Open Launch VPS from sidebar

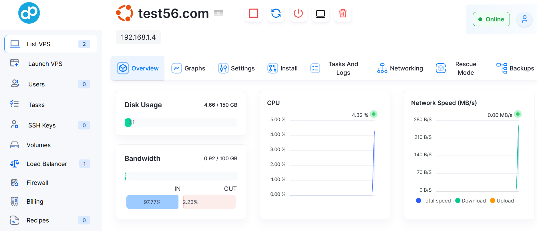pos(45,64)
